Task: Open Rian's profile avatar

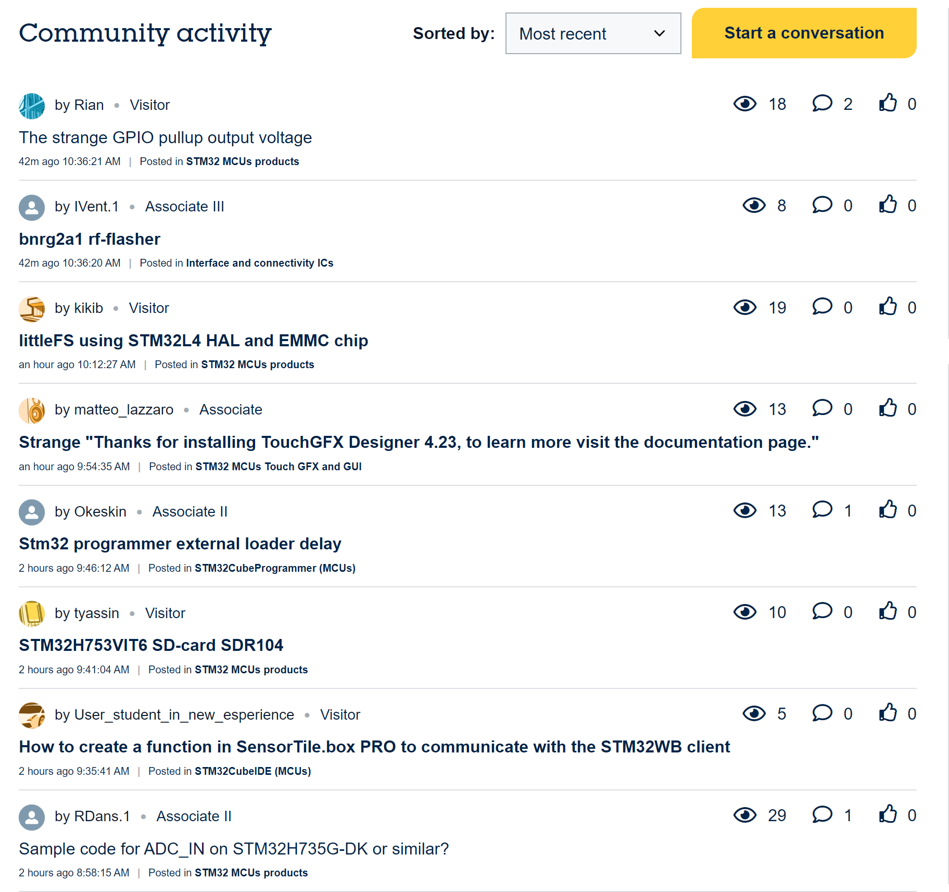Action: point(32,106)
